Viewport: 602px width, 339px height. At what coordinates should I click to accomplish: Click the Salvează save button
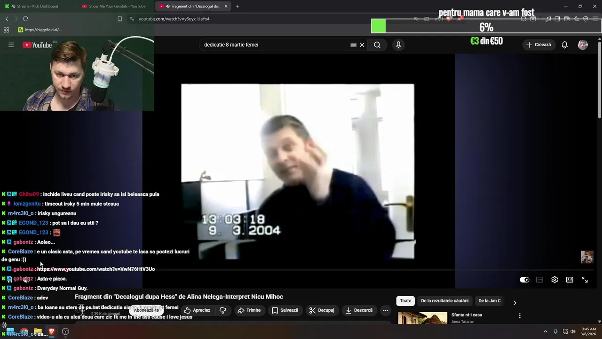tap(285, 310)
